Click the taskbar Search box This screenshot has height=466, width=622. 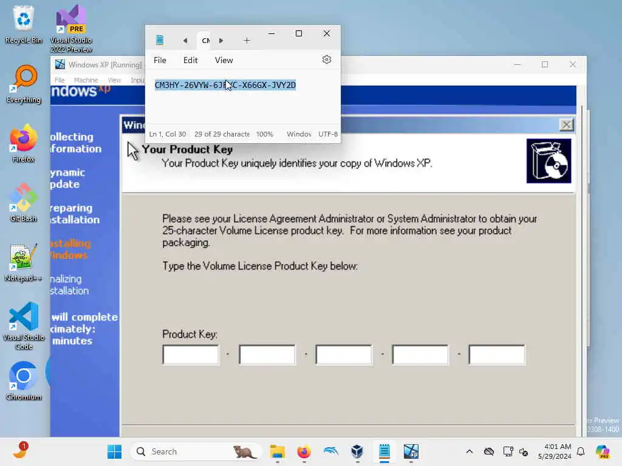point(196,451)
